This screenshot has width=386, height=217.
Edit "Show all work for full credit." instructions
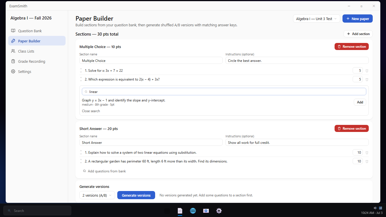[297, 142]
